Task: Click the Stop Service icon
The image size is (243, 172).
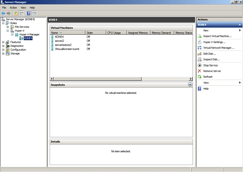Action: coord(200,65)
